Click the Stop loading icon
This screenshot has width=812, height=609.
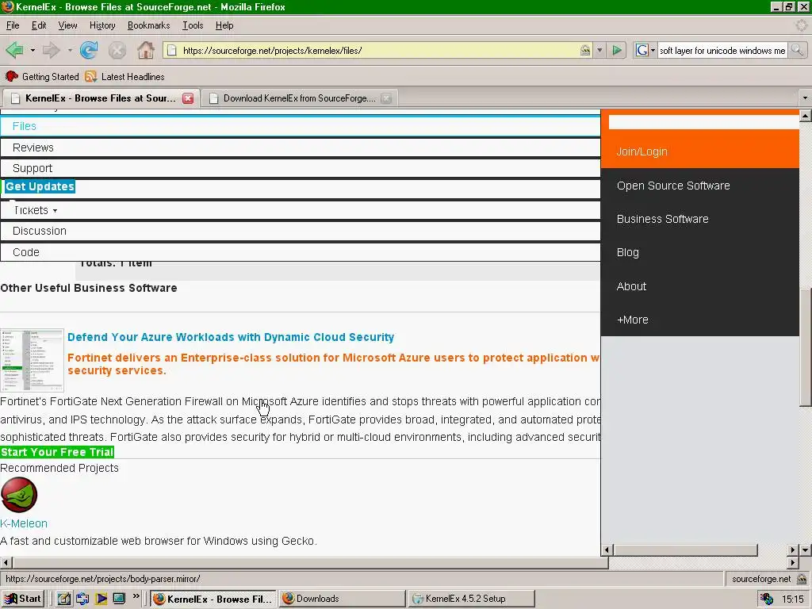(x=117, y=50)
